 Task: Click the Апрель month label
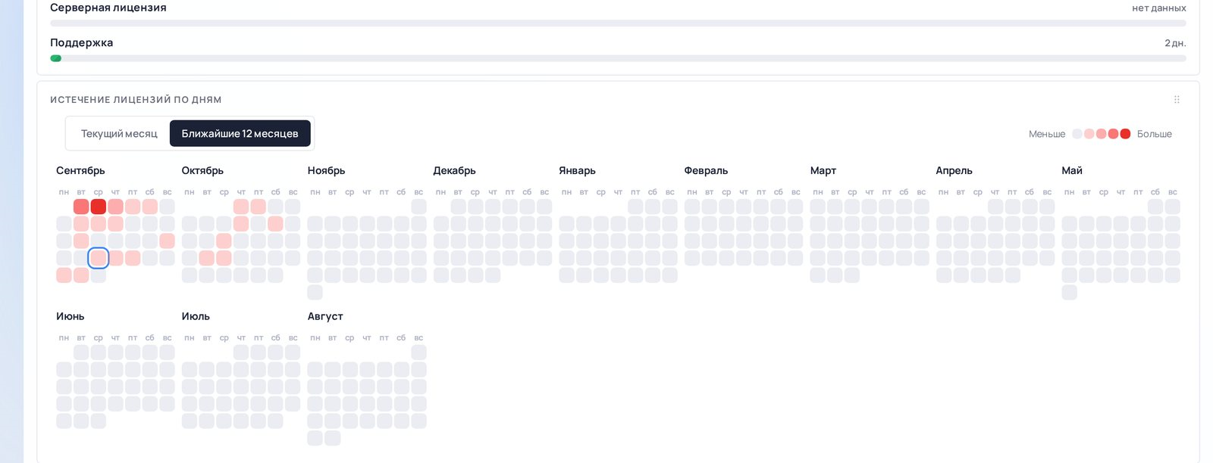pos(954,171)
